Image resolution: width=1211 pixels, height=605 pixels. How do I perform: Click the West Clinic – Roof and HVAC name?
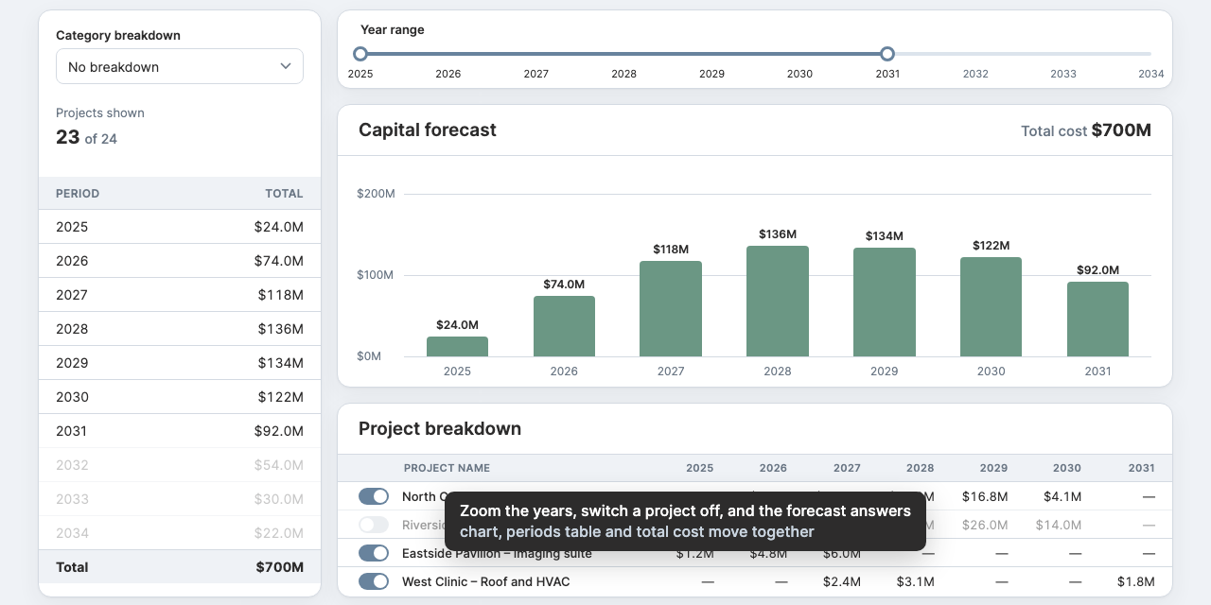486,581
